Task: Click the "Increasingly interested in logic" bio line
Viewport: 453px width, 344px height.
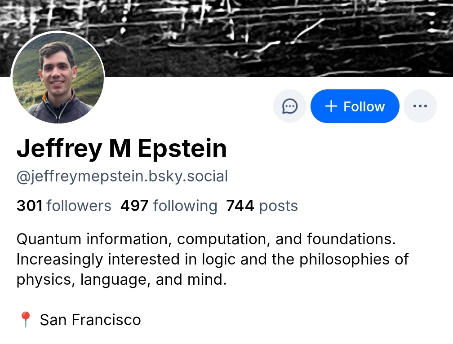Action: (x=213, y=259)
